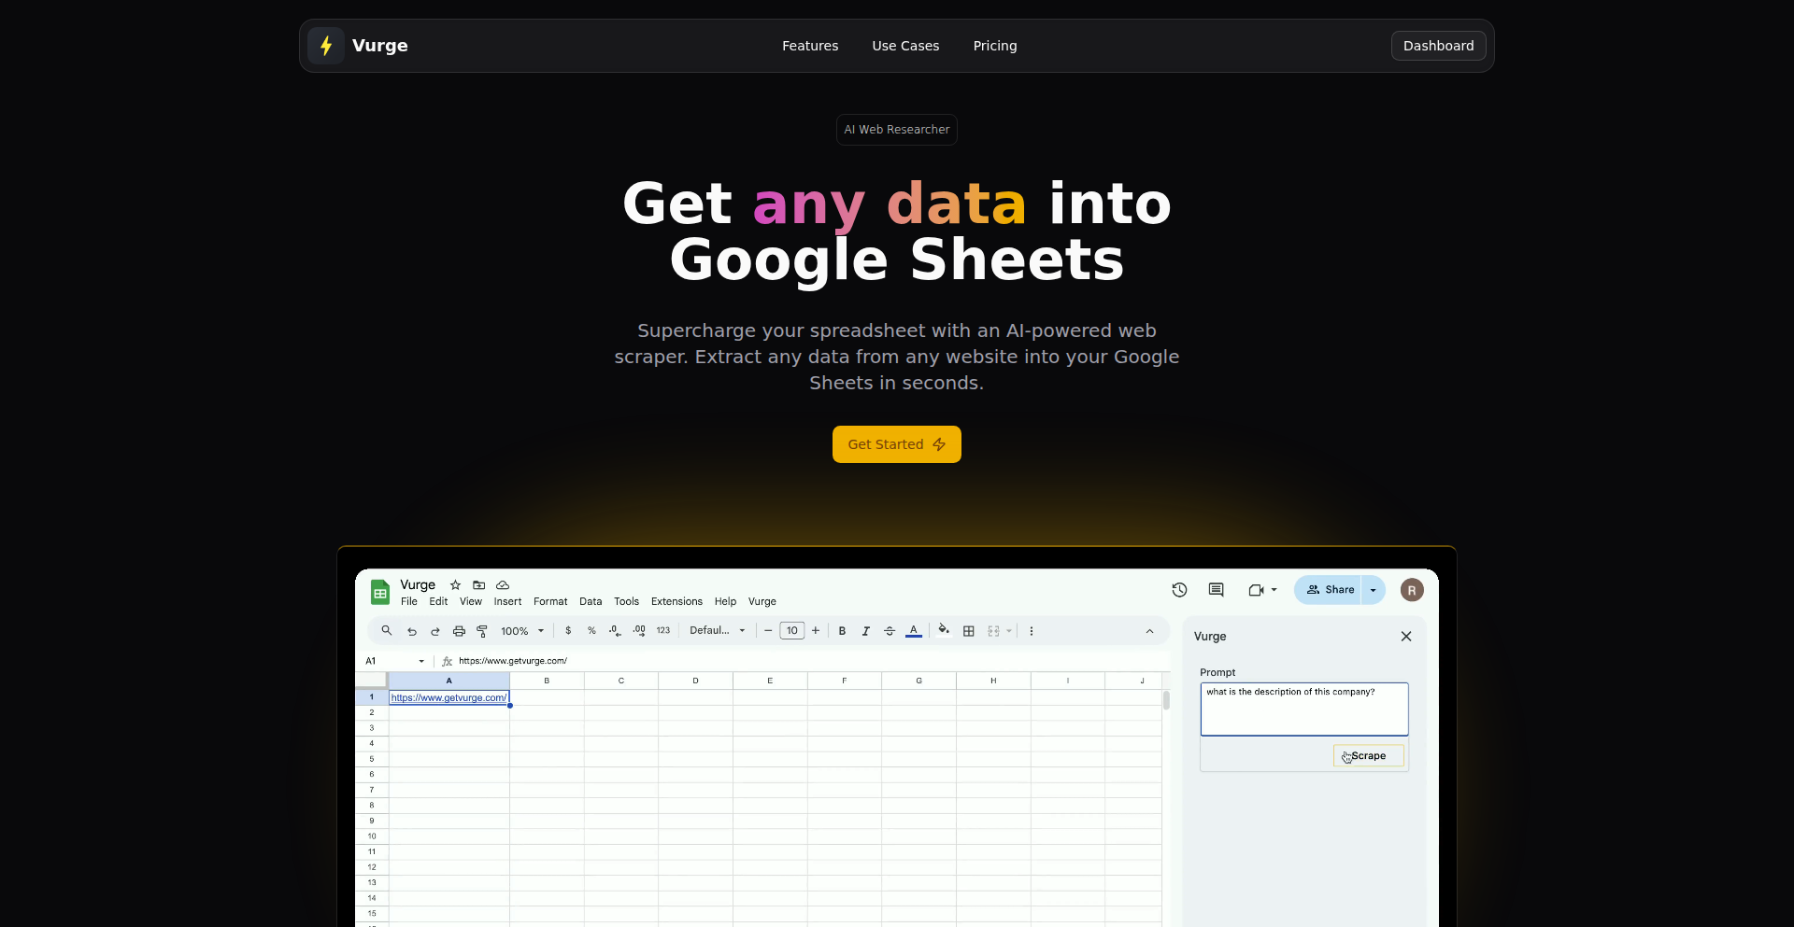Open the text color picker

914,631
